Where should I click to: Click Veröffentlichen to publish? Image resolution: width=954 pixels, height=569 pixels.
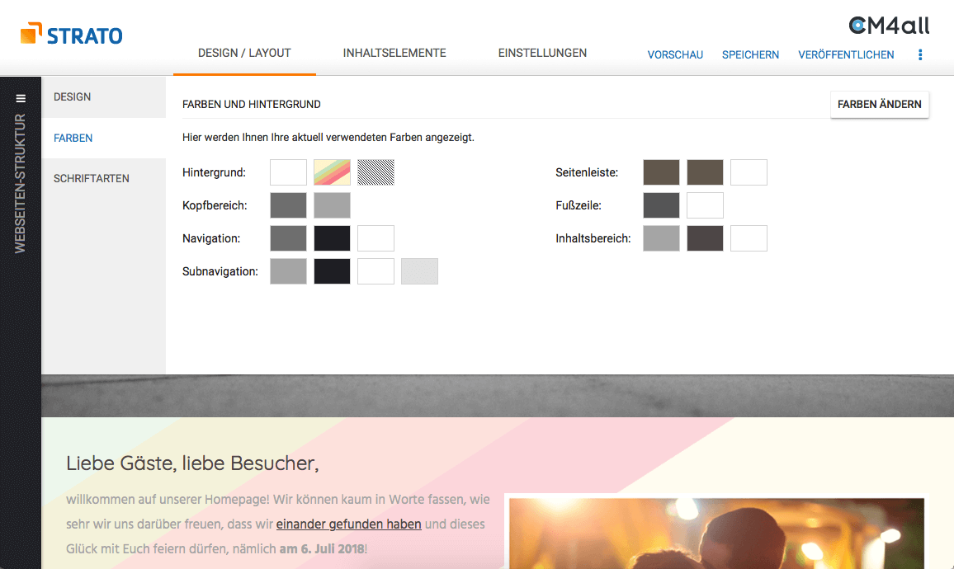tap(846, 54)
